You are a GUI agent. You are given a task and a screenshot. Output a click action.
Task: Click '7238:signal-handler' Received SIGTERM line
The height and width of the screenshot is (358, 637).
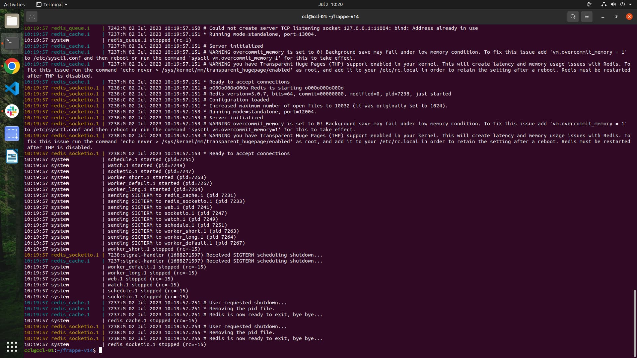click(x=215, y=255)
